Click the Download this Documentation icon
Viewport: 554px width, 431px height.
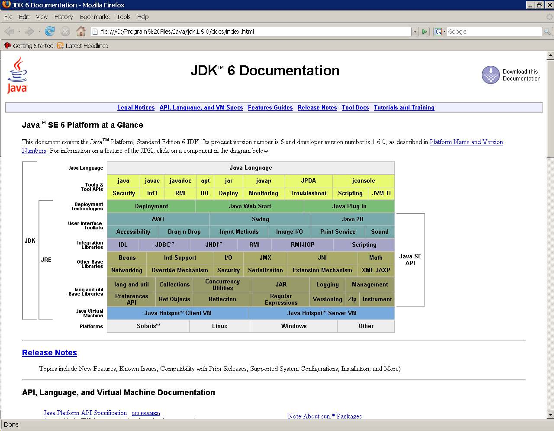coord(491,75)
